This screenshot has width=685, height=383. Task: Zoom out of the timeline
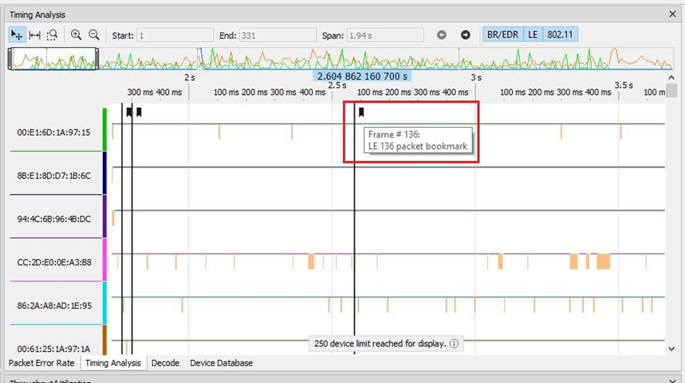[x=94, y=34]
